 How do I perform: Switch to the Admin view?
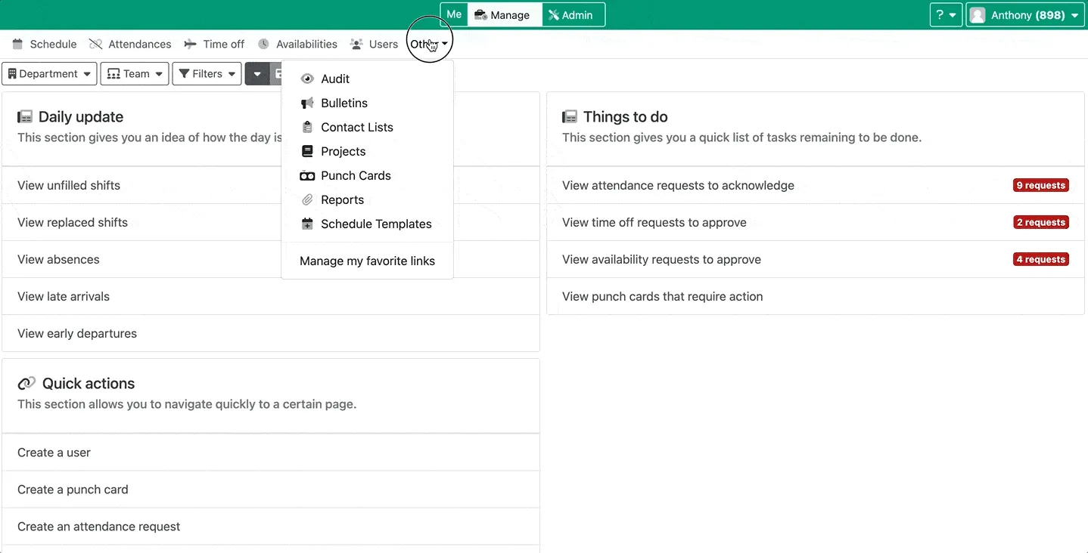click(573, 15)
